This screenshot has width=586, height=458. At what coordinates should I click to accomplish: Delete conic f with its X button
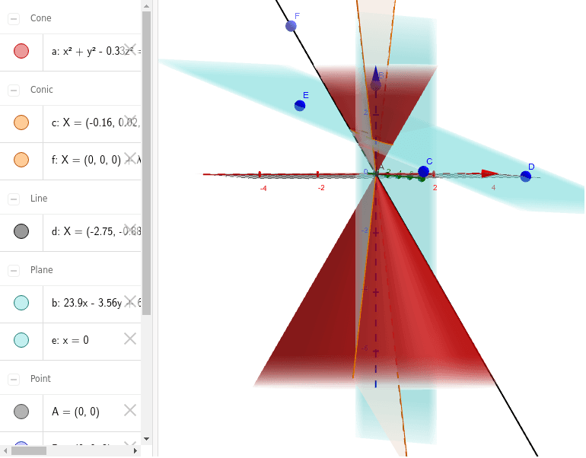130,158
